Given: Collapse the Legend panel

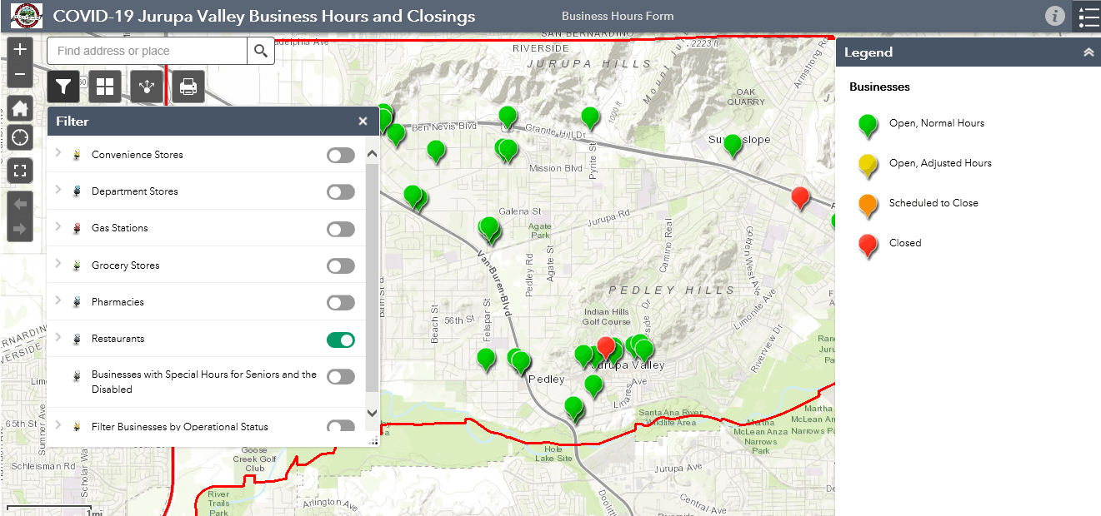Looking at the screenshot, I should pos(1088,52).
